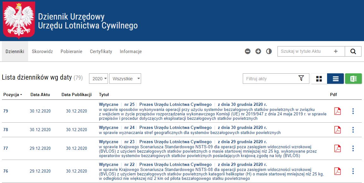Open the Informacje tab
The image size is (364, 183).
coord(131,52)
